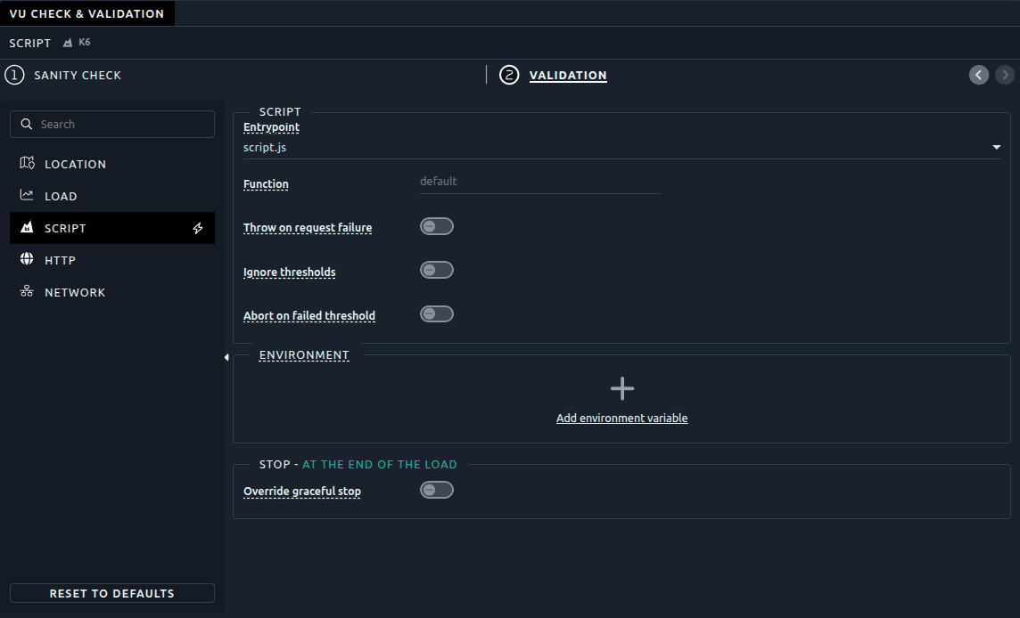
Task: Click the next step right arrow
Action: [1005, 76]
